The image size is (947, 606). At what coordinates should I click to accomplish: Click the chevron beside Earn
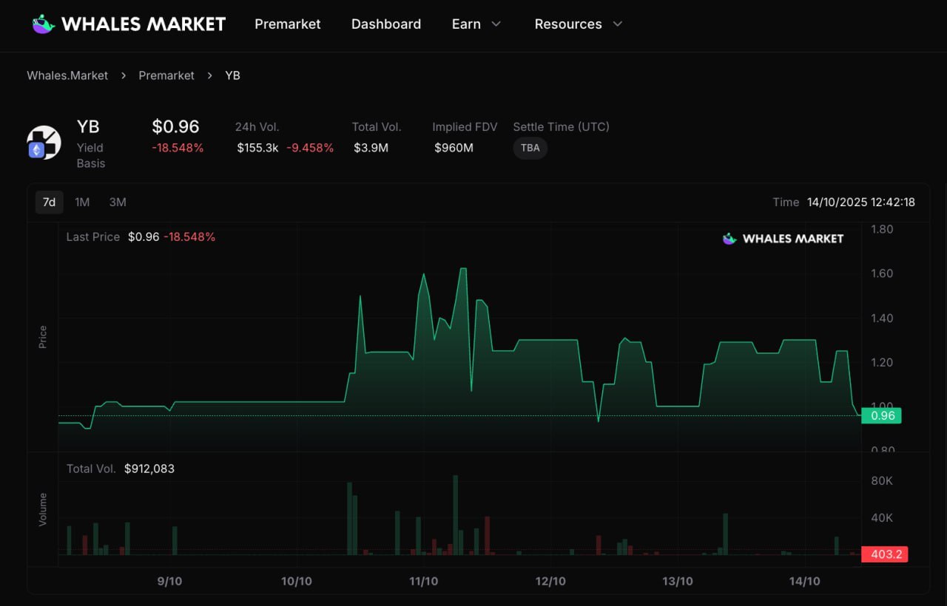(496, 24)
